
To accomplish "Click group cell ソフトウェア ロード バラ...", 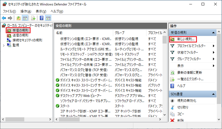I will (129, 101).
